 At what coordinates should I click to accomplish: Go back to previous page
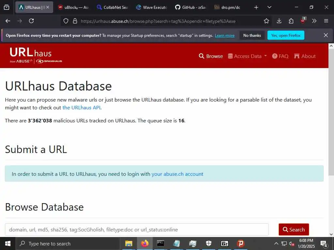(x=8, y=21)
